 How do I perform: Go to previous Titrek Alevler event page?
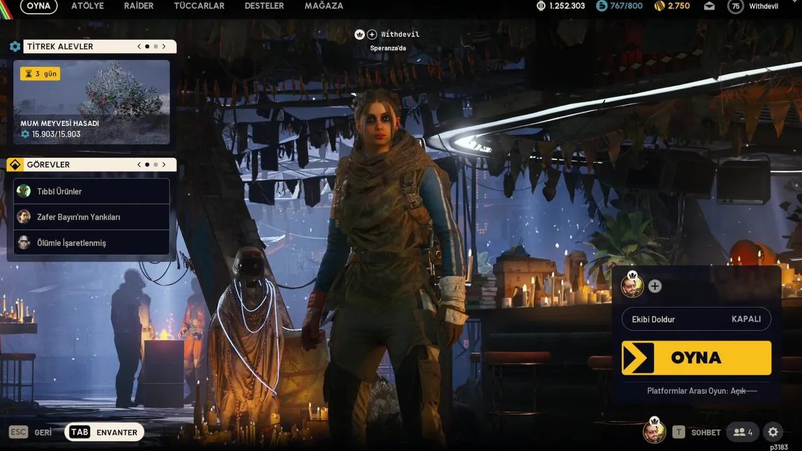[139, 46]
